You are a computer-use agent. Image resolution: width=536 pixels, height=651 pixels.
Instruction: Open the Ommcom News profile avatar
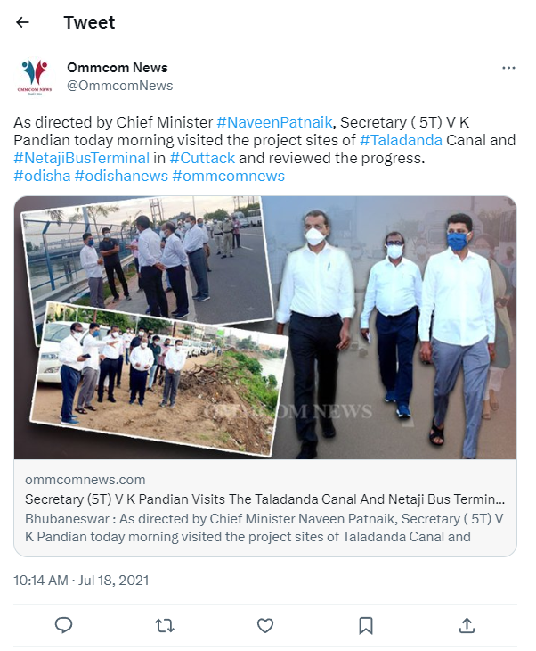pyautogui.click(x=35, y=77)
